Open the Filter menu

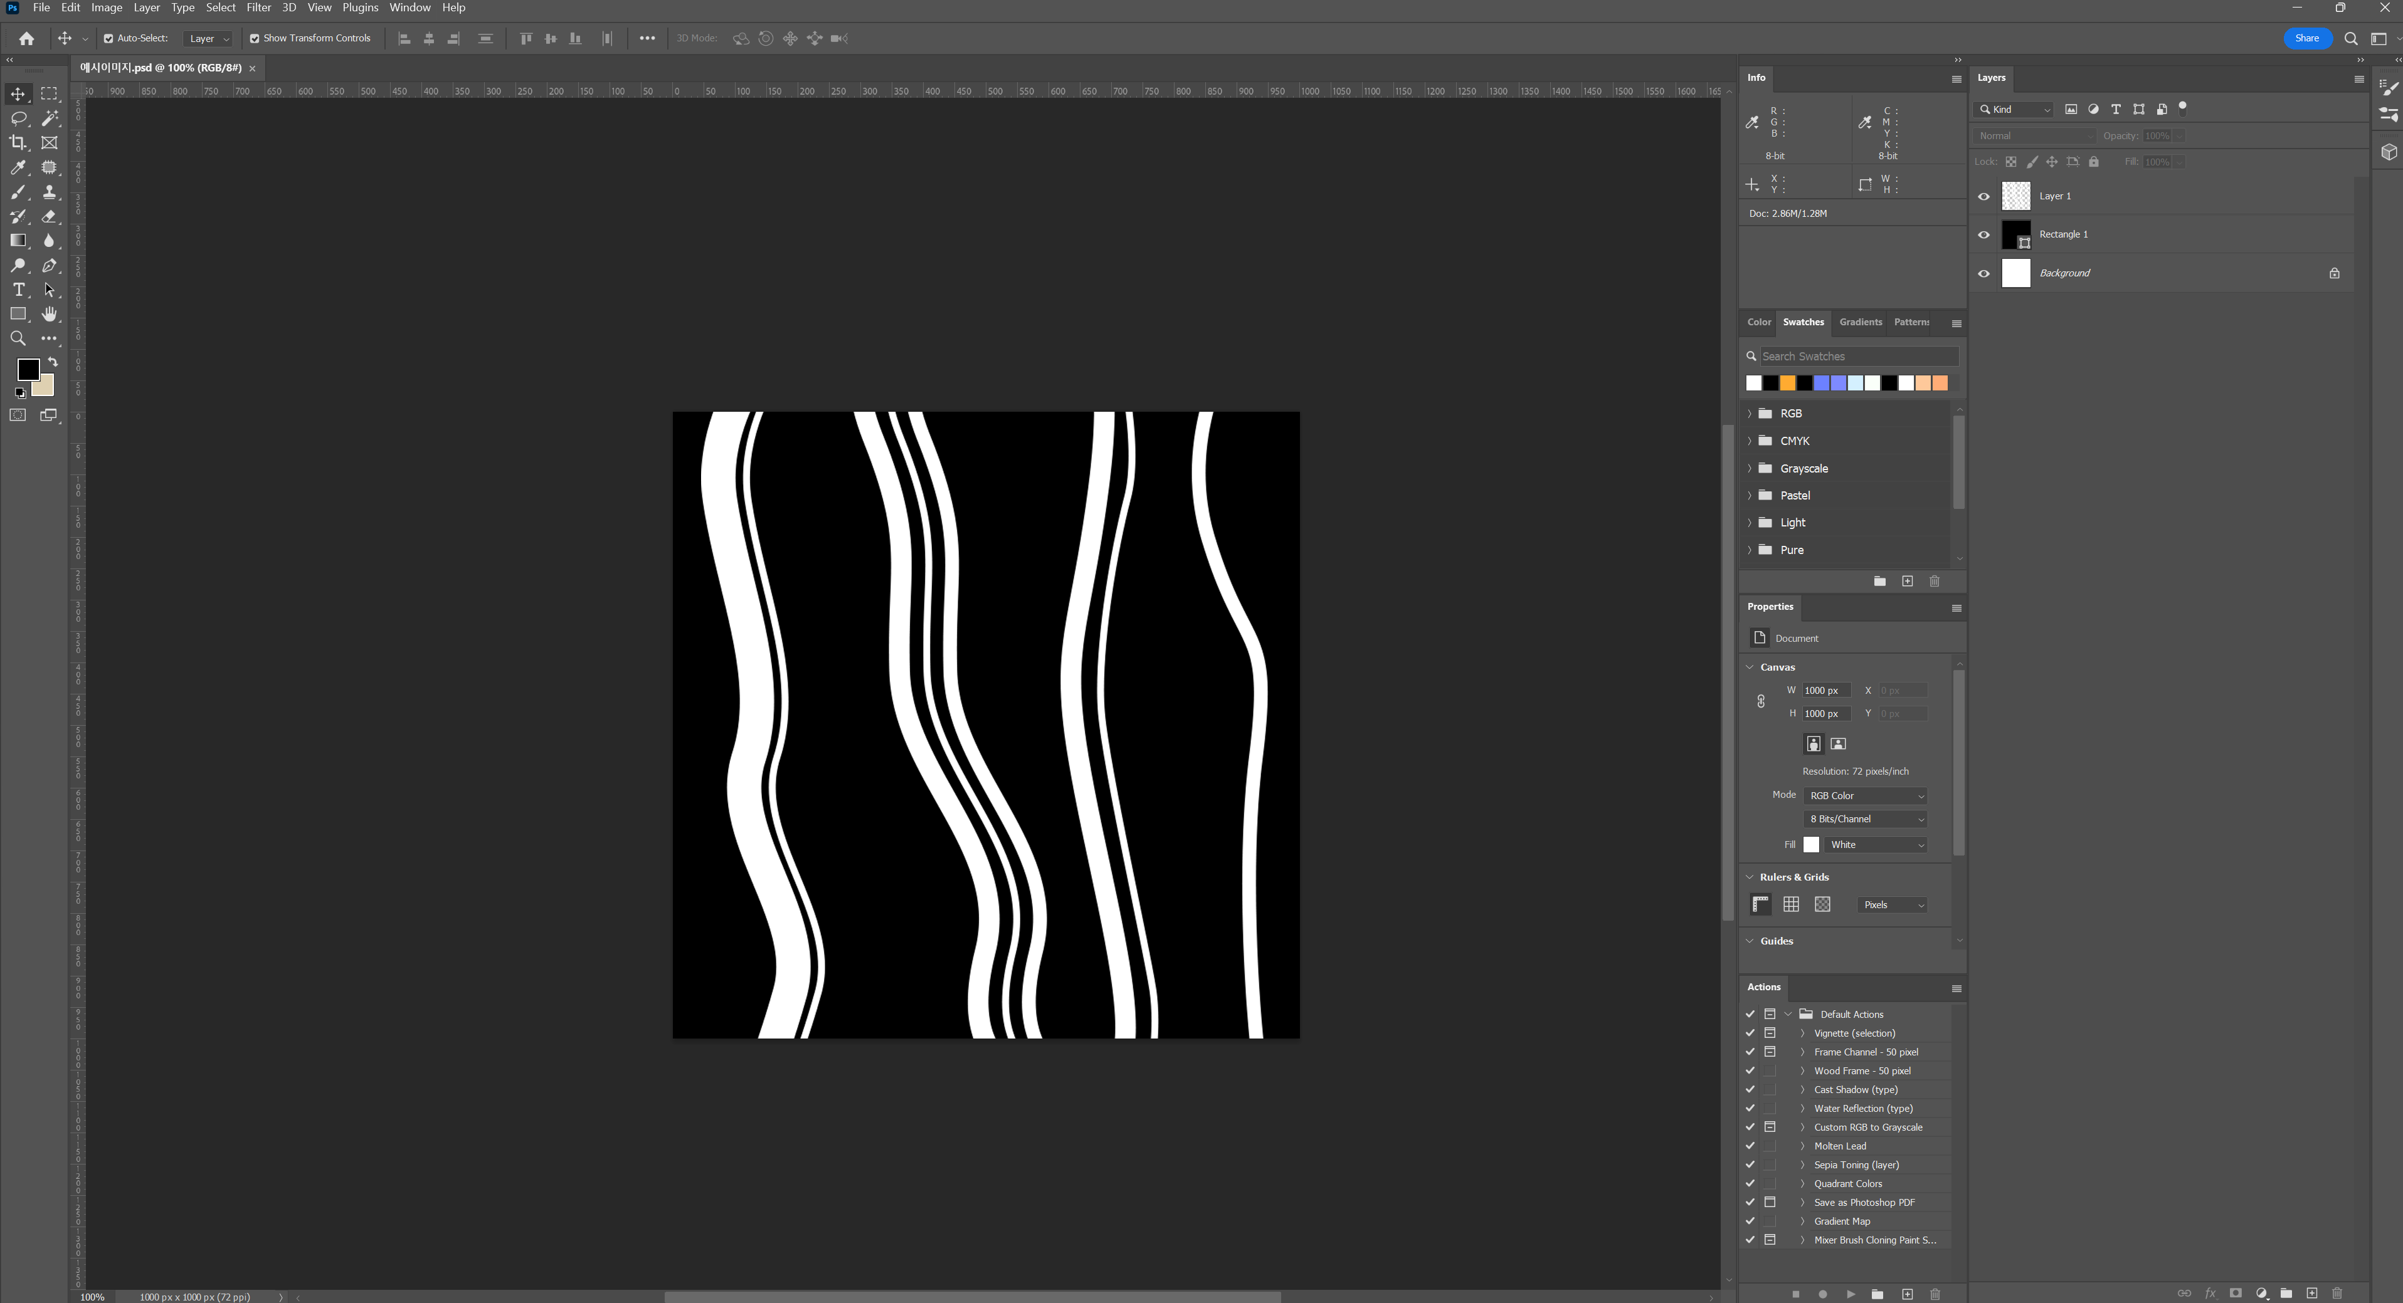click(x=258, y=8)
